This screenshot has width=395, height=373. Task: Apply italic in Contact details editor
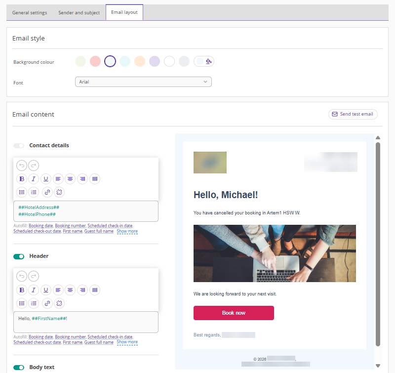pyautogui.click(x=34, y=179)
